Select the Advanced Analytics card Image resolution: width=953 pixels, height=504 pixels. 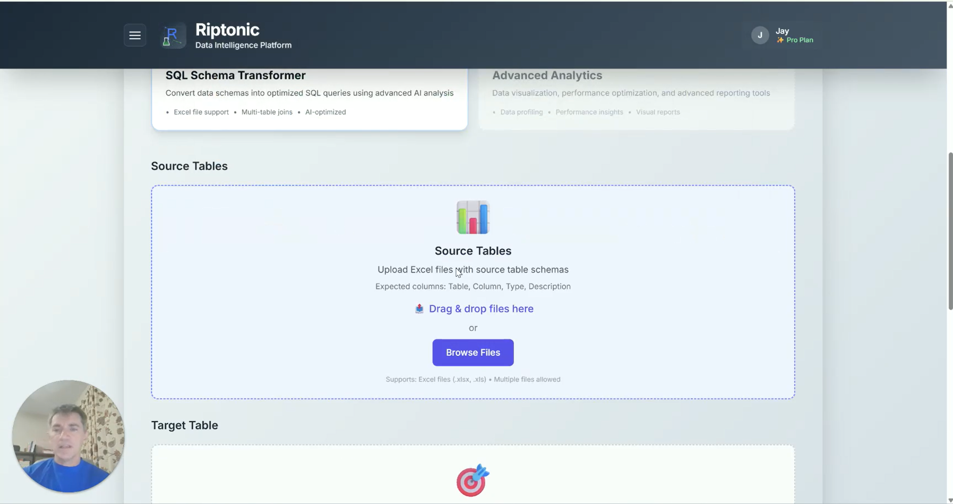pos(636,99)
